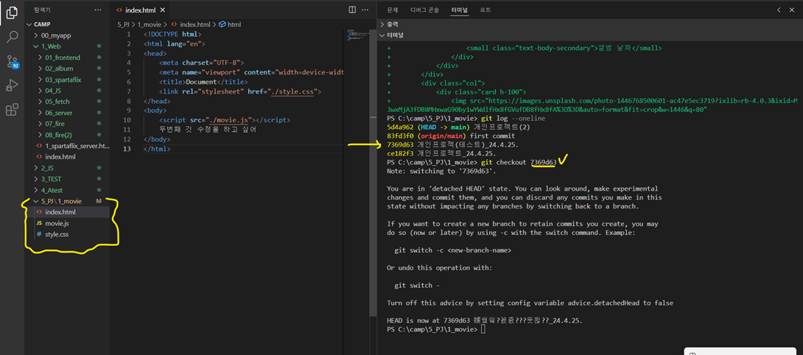The image size is (803, 355).
Task: Expand the 01_frontend folder
Action: click(x=63, y=58)
